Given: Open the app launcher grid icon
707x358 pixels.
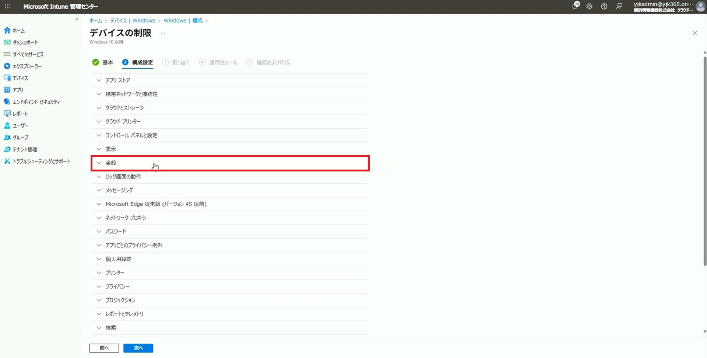Looking at the screenshot, I should click(x=7, y=7).
